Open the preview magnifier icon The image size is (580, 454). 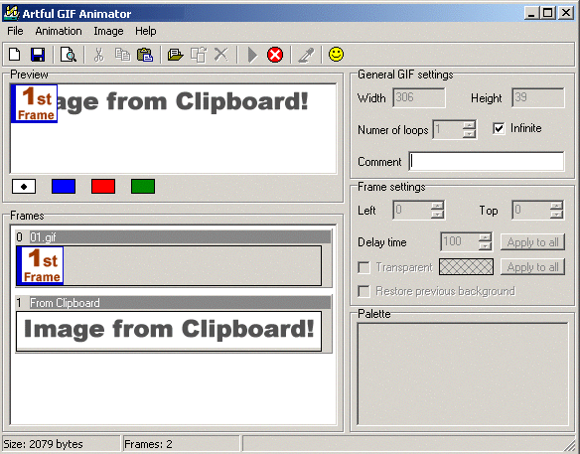[x=69, y=55]
